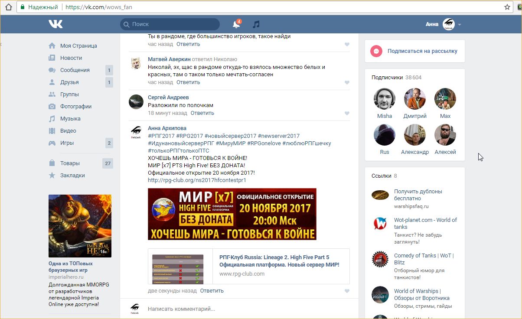Open ad title Одна из ТОПовых браузерных игр
This screenshot has width=522, height=319.
coord(71,267)
